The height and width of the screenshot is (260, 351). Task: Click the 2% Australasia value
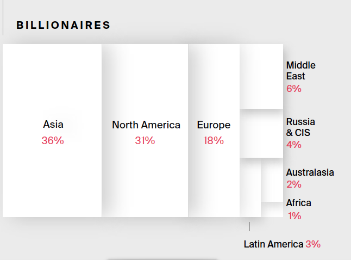tap(293, 184)
